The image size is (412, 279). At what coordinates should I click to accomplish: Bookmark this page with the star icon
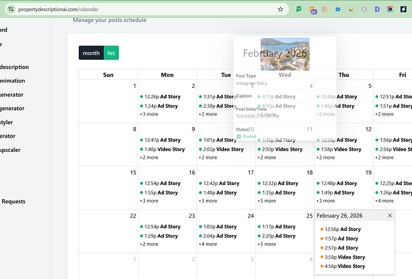pyautogui.click(x=280, y=9)
